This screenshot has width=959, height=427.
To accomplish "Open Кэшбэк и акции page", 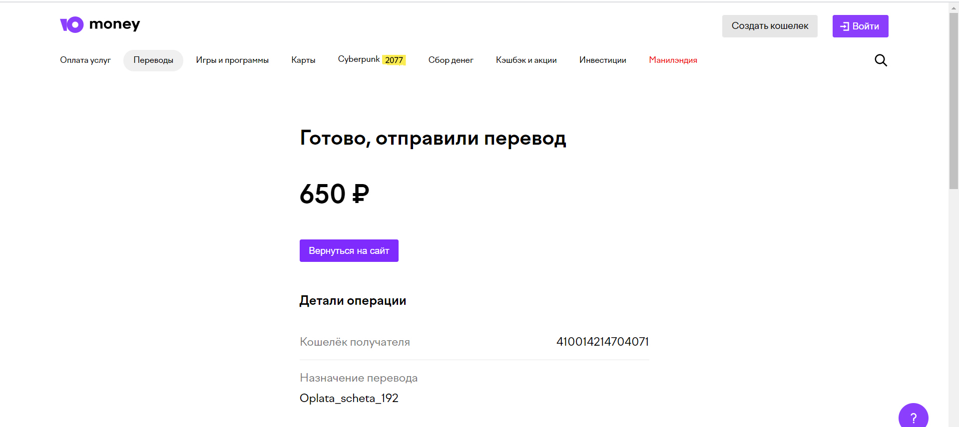I will [526, 60].
